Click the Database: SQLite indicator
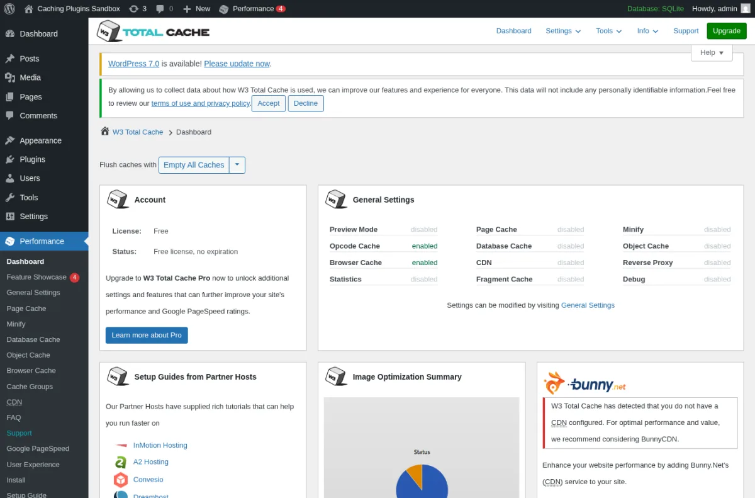755x498 pixels. pos(655,9)
